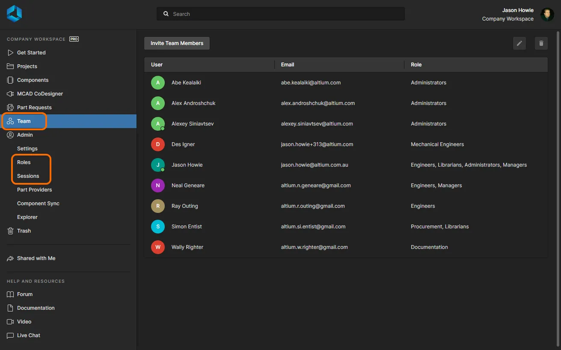Click the Altium 365 logo
This screenshot has height=350, width=561.
(14, 14)
